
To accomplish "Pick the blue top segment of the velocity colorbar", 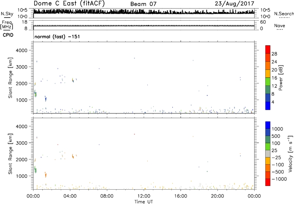I will click(x=268, y=125).
